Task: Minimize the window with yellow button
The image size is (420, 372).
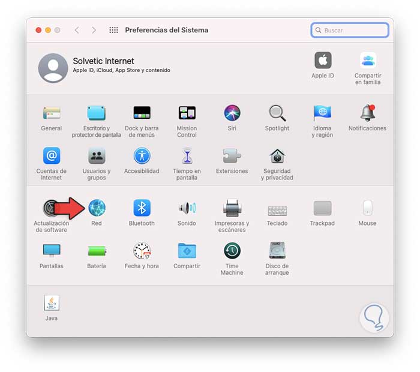Action: tap(48, 30)
